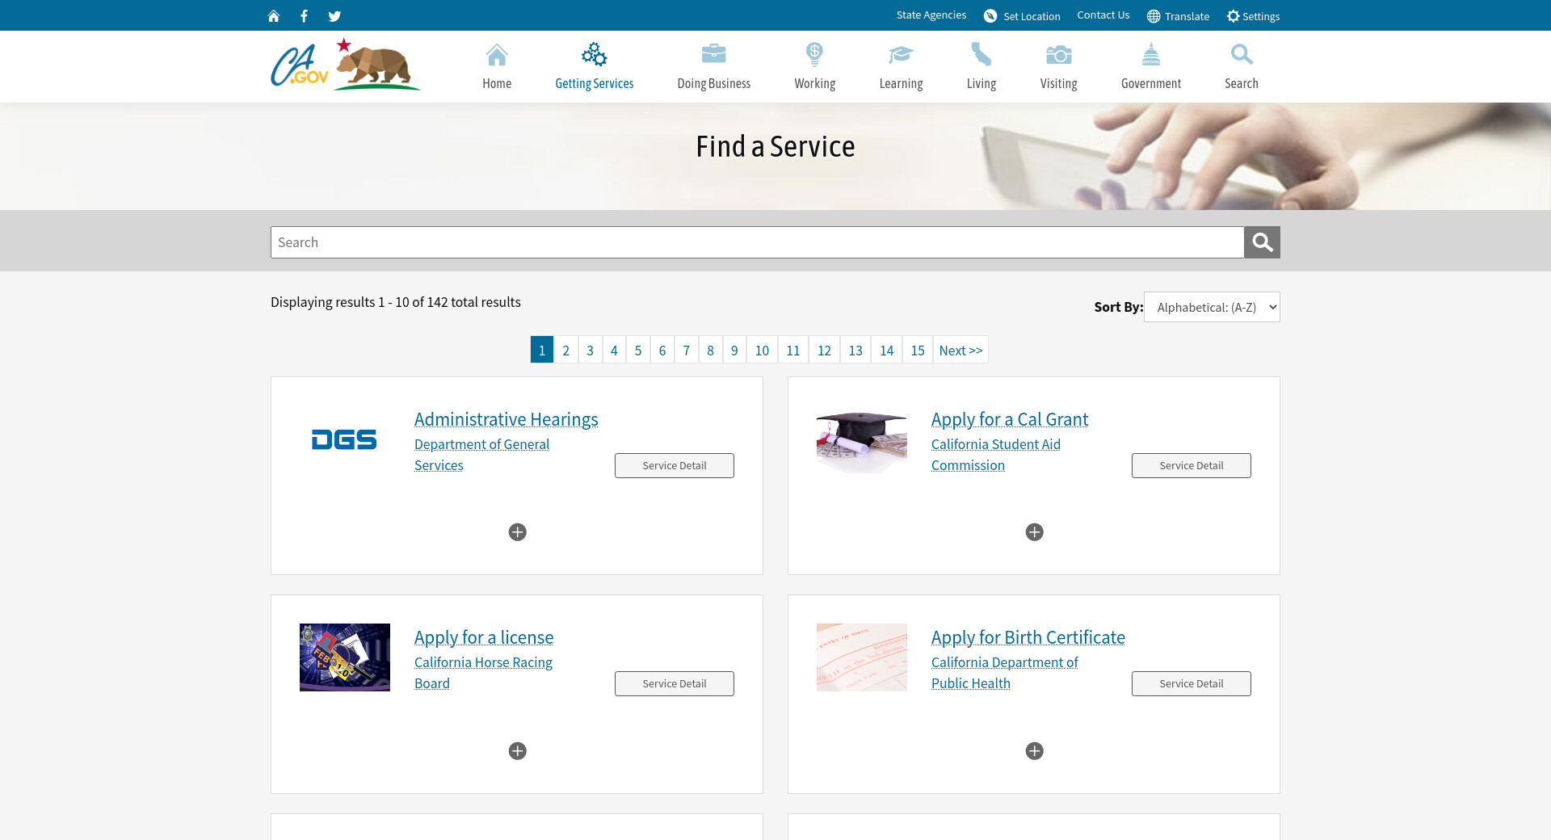
Task: Click the magnifier search submit button
Action: click(x=1261, y=242)
